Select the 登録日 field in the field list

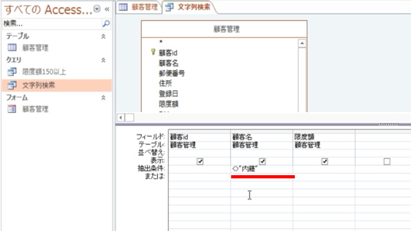(x=168, y=94)
